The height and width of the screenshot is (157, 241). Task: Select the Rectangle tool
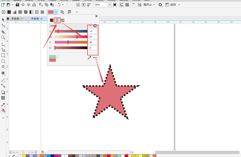[3, 55]
